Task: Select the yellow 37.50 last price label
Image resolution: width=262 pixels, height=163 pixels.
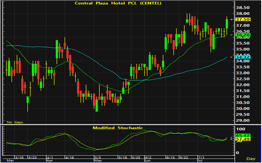Action: click(243, 19)
